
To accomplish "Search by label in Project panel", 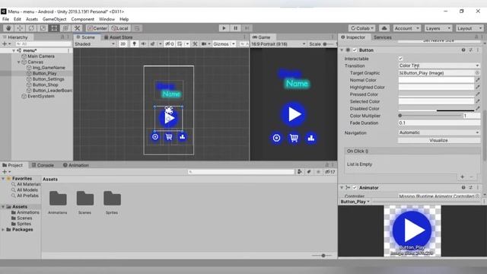I will (309, 172).
